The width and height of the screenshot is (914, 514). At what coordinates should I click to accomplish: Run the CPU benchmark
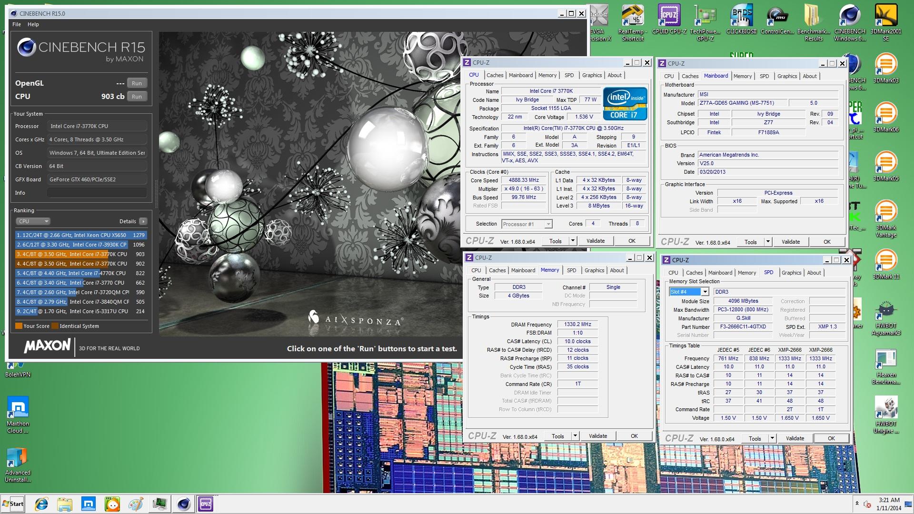[137, 97]
